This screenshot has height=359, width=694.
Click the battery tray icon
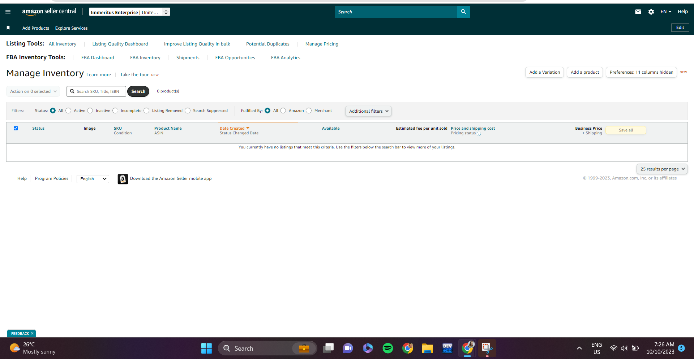pos(635,348)
